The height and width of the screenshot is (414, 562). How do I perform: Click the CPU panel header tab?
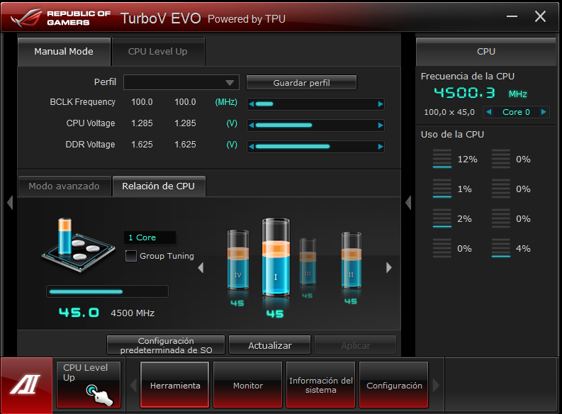tap(486, 52)
